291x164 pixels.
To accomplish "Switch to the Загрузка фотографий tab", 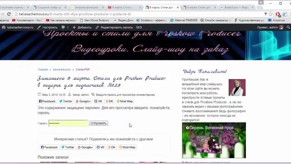I will (87, 7).
